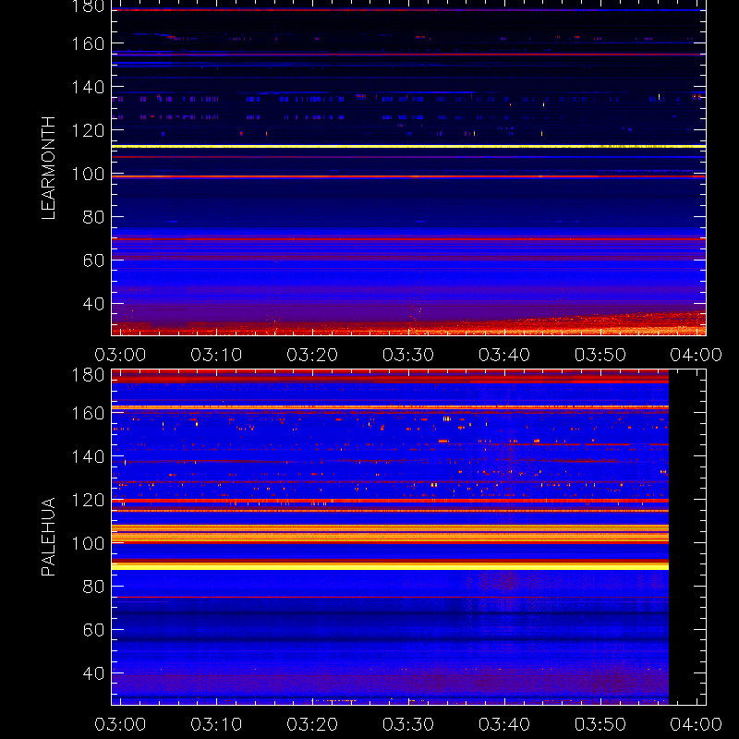739x739 pixels.
Task: Click the 03:10 time label of Palehua plot
Action: tap(216, 724)
